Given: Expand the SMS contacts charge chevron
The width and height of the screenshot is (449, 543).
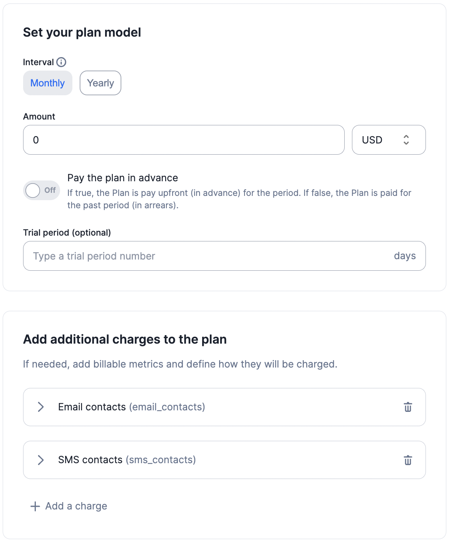Looking at the screenshot, I should (41, 460).
